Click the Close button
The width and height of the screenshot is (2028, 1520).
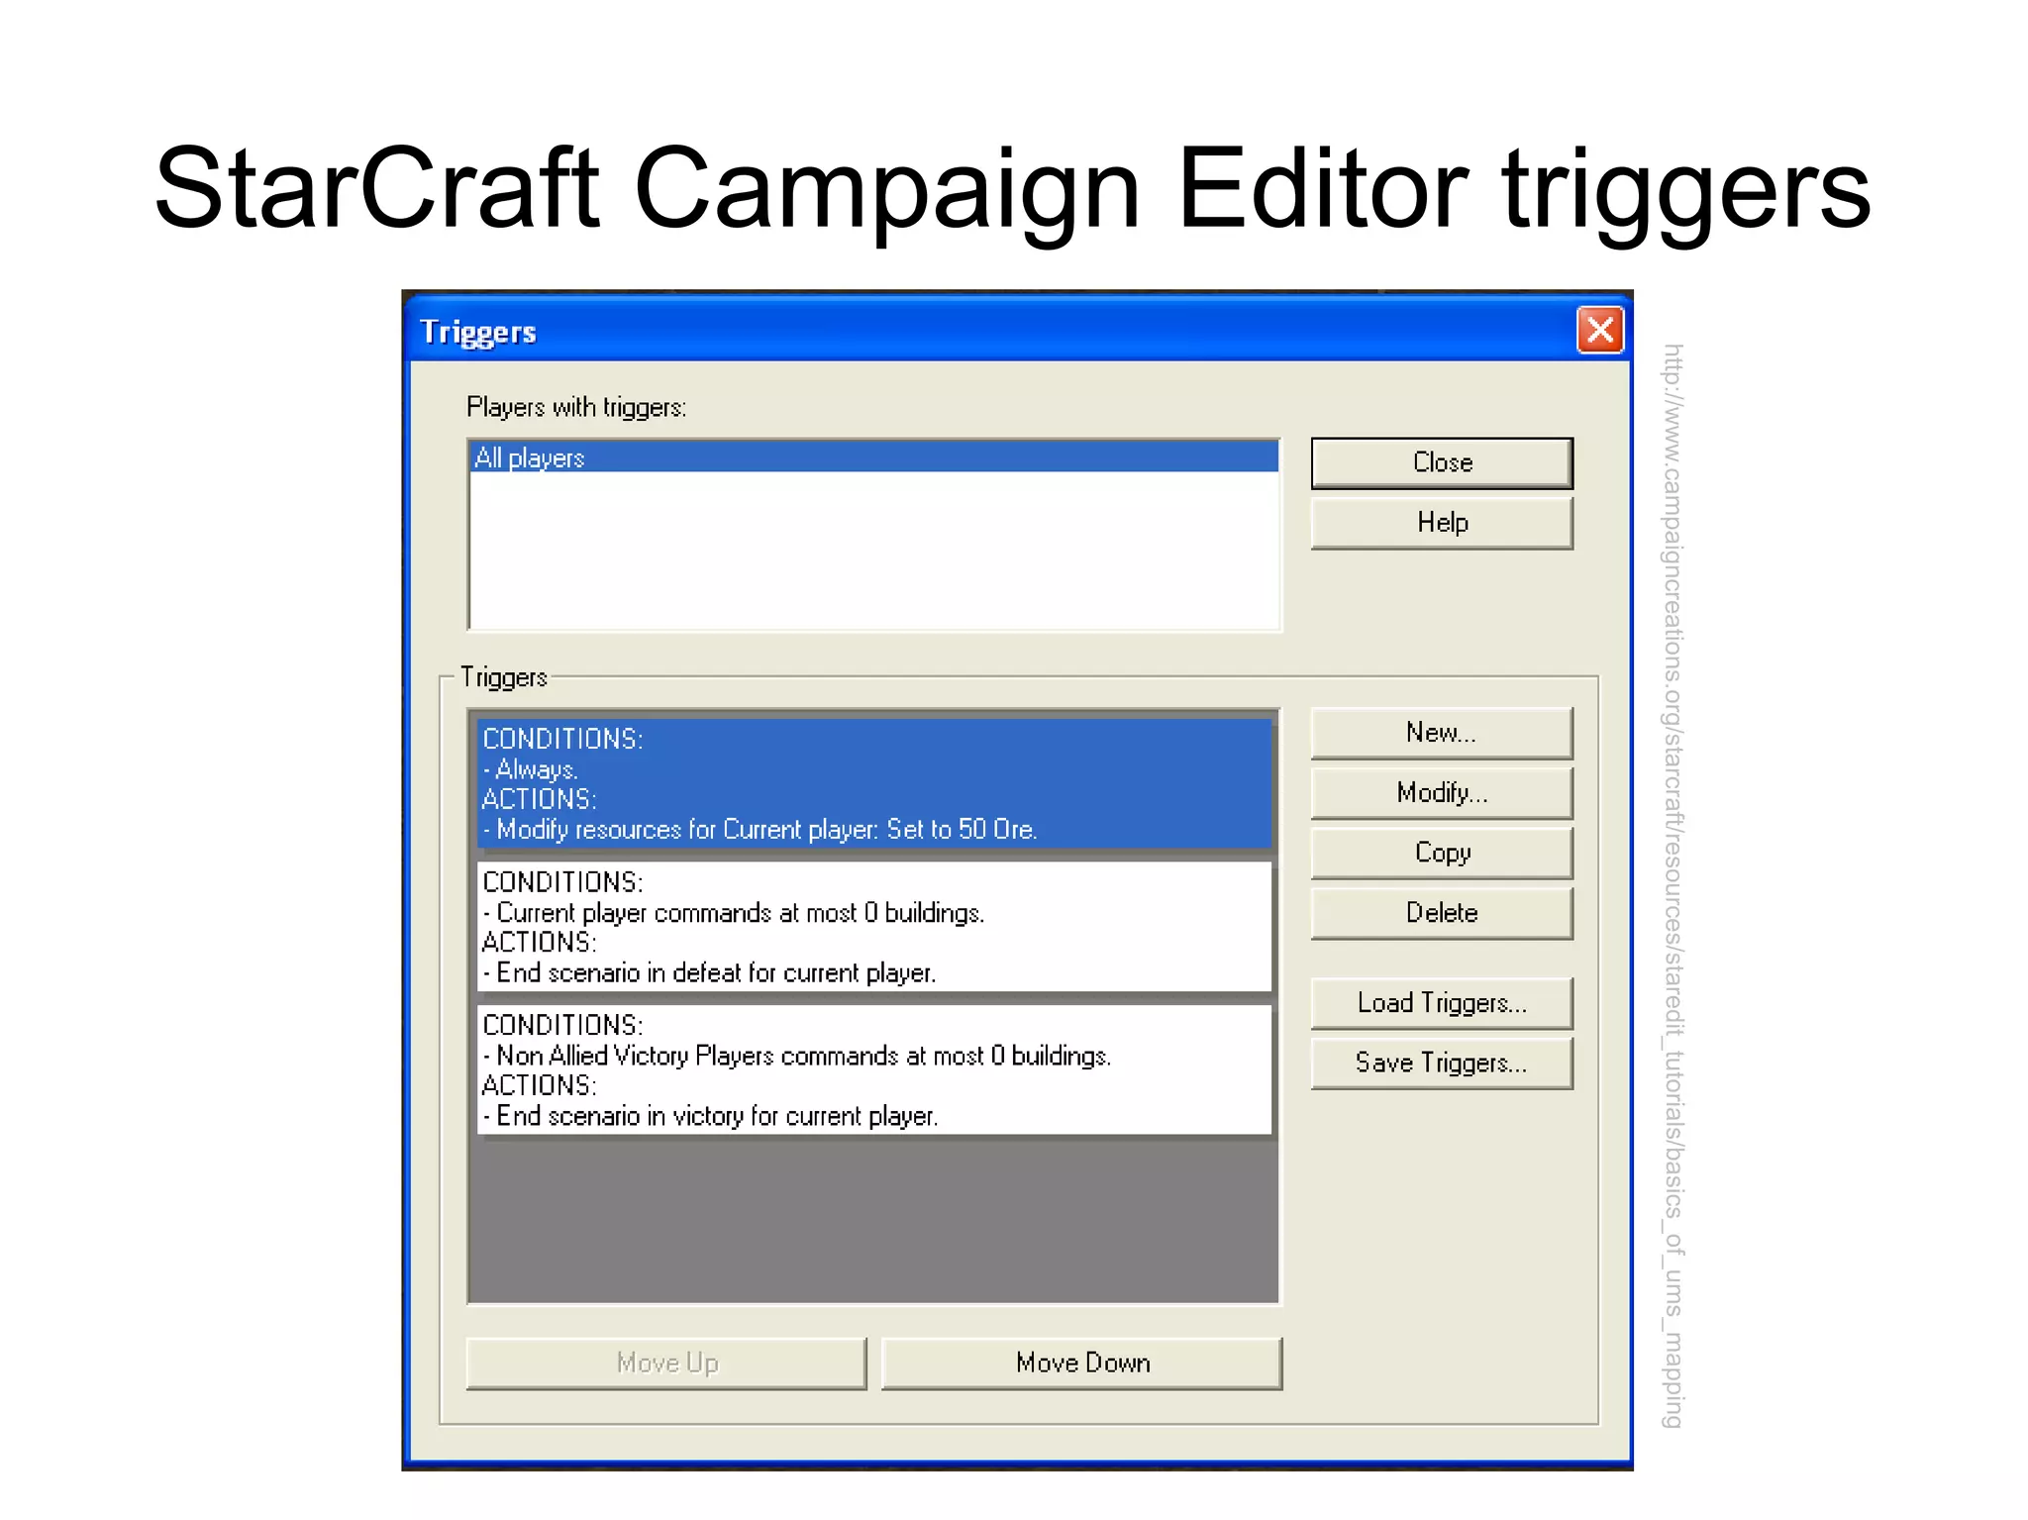pos(1442,462)
